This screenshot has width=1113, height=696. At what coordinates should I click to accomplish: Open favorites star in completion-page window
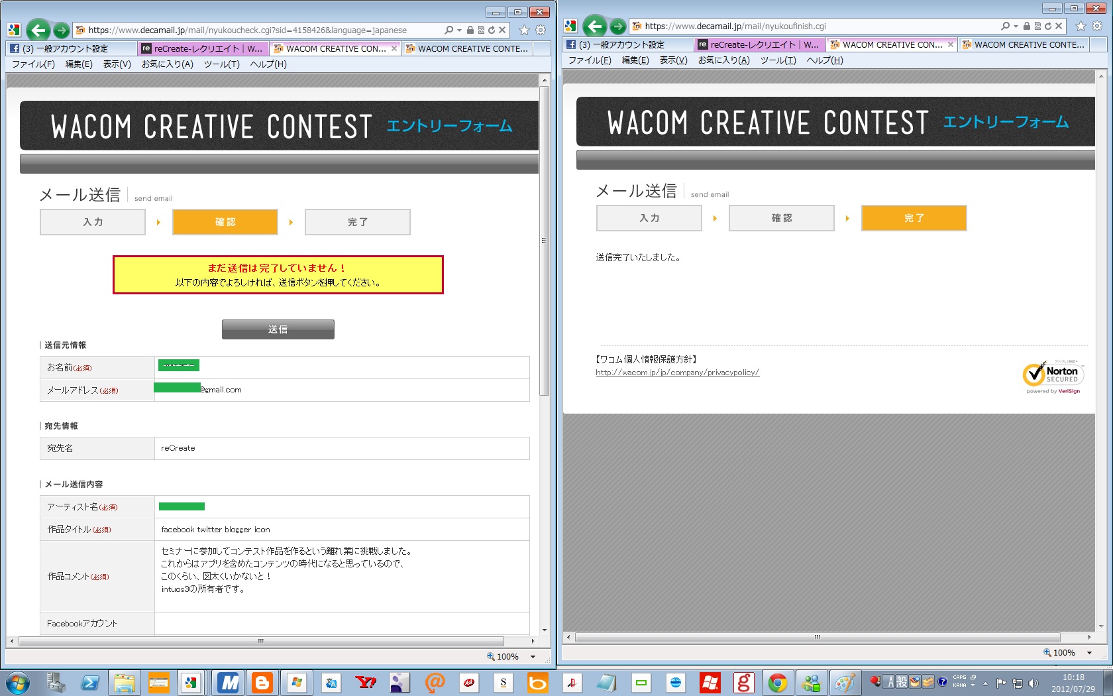1081,26
